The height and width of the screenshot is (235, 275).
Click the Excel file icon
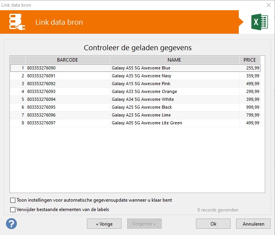coord(260,22)
